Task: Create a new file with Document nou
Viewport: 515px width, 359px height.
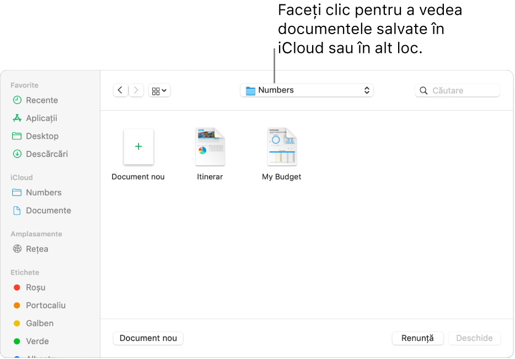Action: tap(148, 338)
